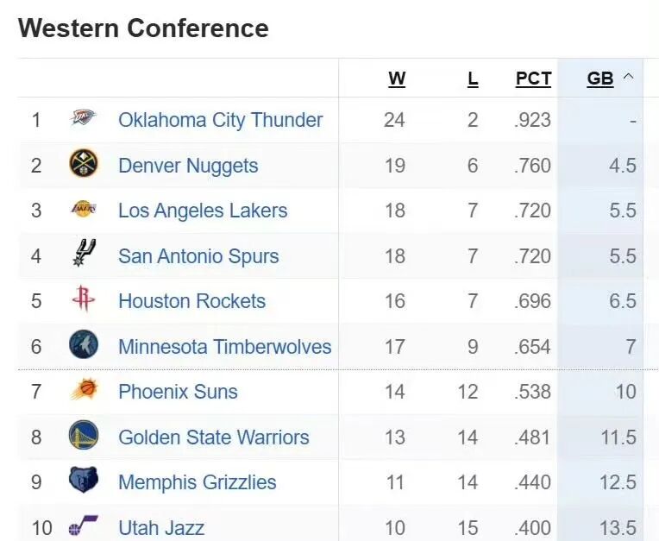Click the Golden State Warriors logo icon
Image resolution: width=659 pixels, height=541 pixels.
(x=84, y=437)
